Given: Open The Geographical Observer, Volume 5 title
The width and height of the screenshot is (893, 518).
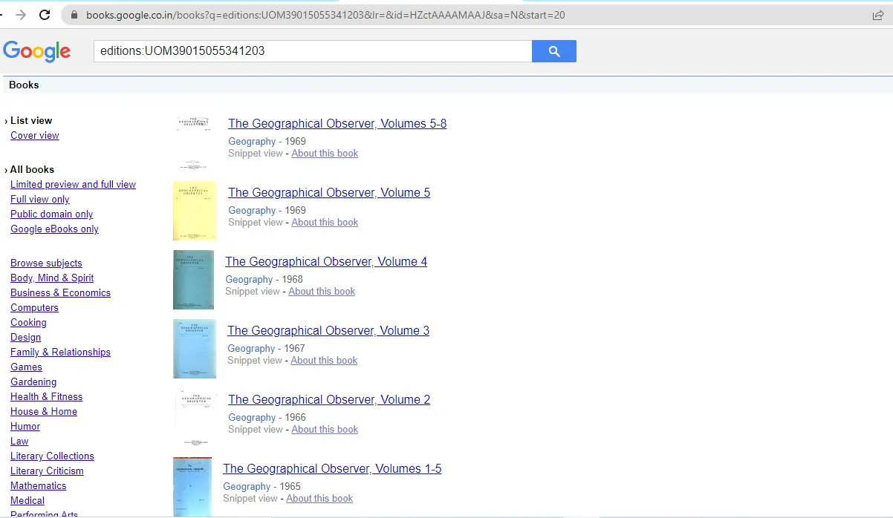Looking at the screenshot, I should (x=329, y=193).
